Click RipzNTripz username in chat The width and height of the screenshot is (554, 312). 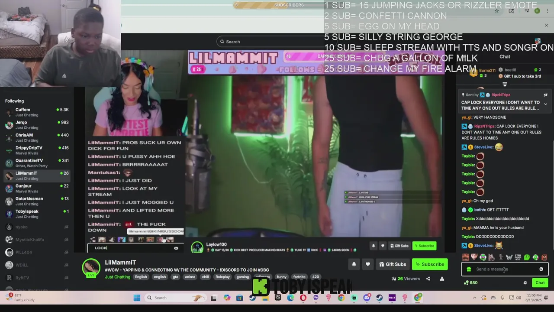(484, 126)
